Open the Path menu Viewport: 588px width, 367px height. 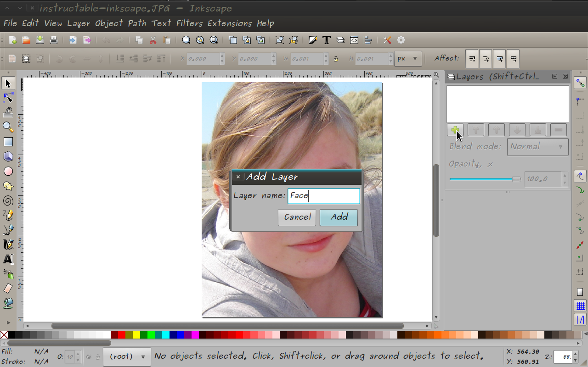(137, 23)
